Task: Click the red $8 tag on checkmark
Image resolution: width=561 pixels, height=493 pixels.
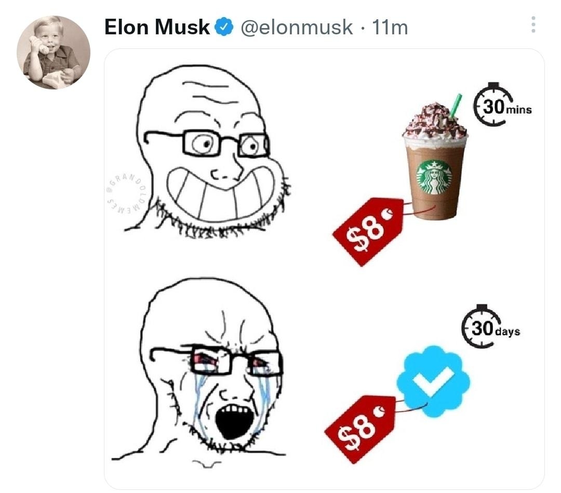Action: point(359,429)
